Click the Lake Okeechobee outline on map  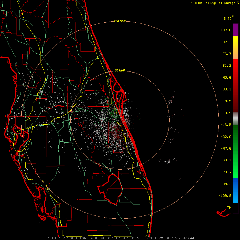coord(110,189)
